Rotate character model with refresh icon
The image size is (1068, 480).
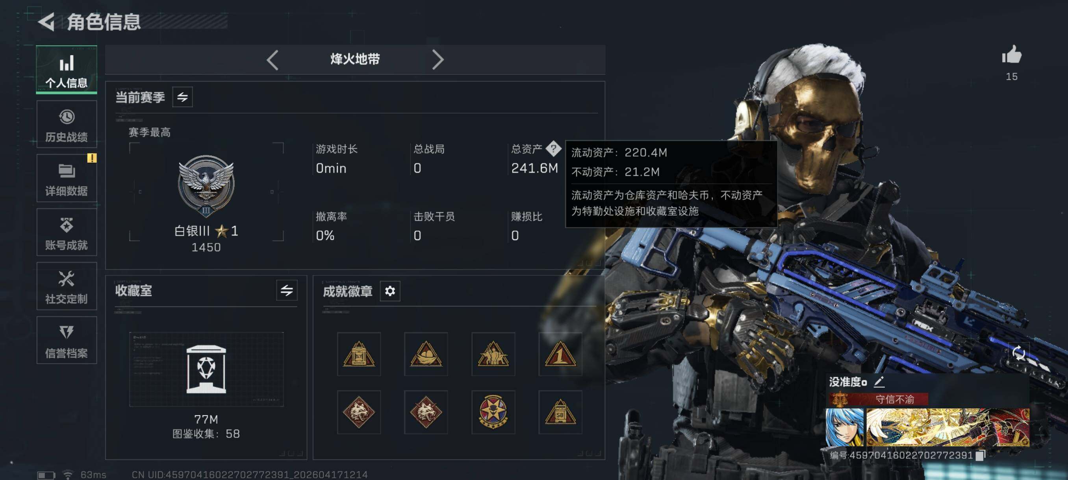[x=1018, y=353]
